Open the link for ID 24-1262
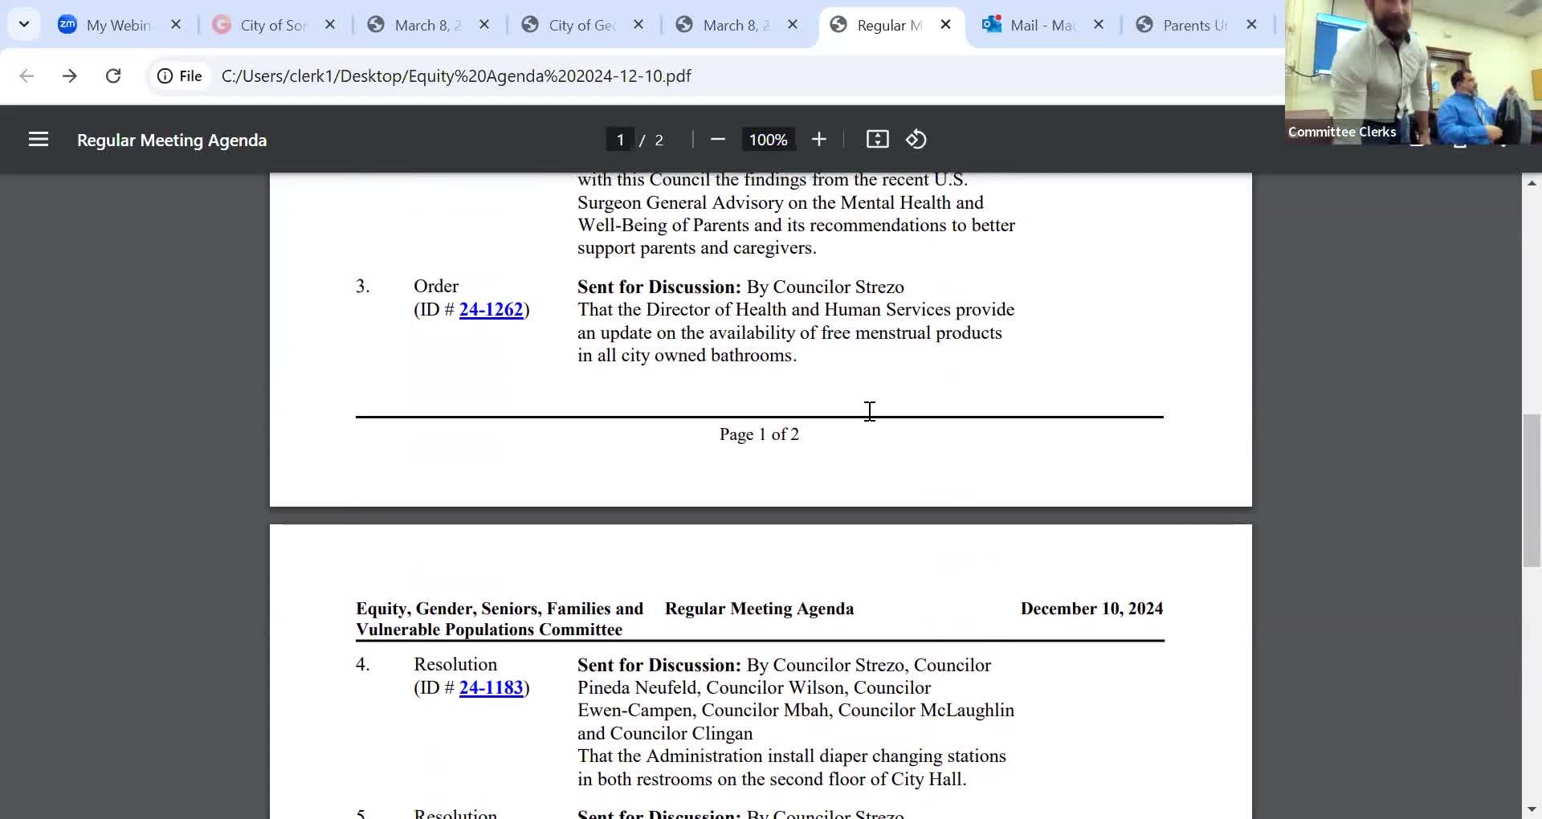The width and height of the screenshot is (1542, 819). [x=491, y=310]
